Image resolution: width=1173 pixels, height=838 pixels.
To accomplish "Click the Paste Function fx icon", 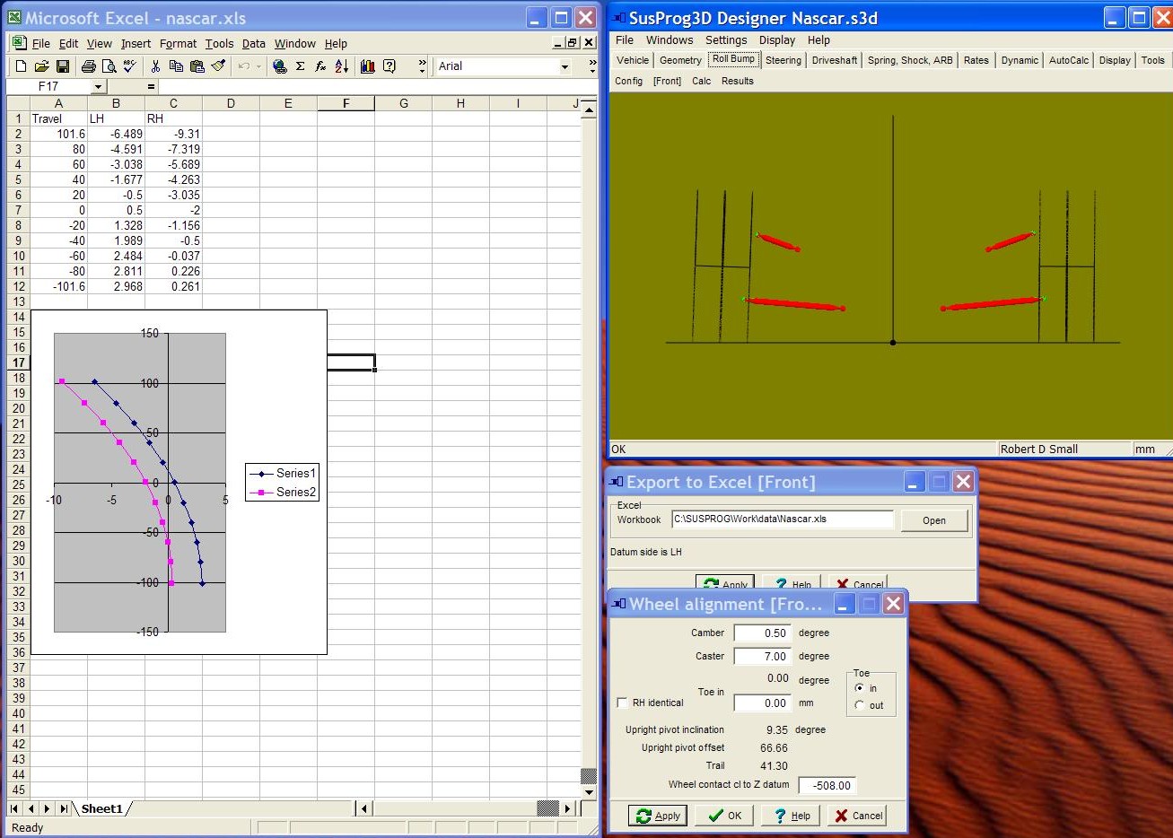I will coord(320,66).
